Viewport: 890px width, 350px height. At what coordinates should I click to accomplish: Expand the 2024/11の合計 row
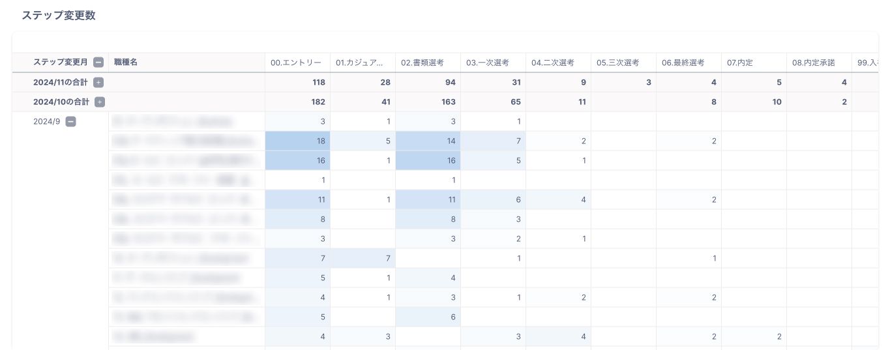(x=98, y=83)
